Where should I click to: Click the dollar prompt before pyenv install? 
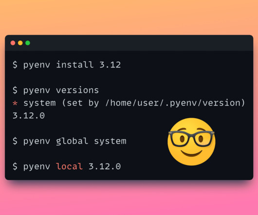click(15, 64)
